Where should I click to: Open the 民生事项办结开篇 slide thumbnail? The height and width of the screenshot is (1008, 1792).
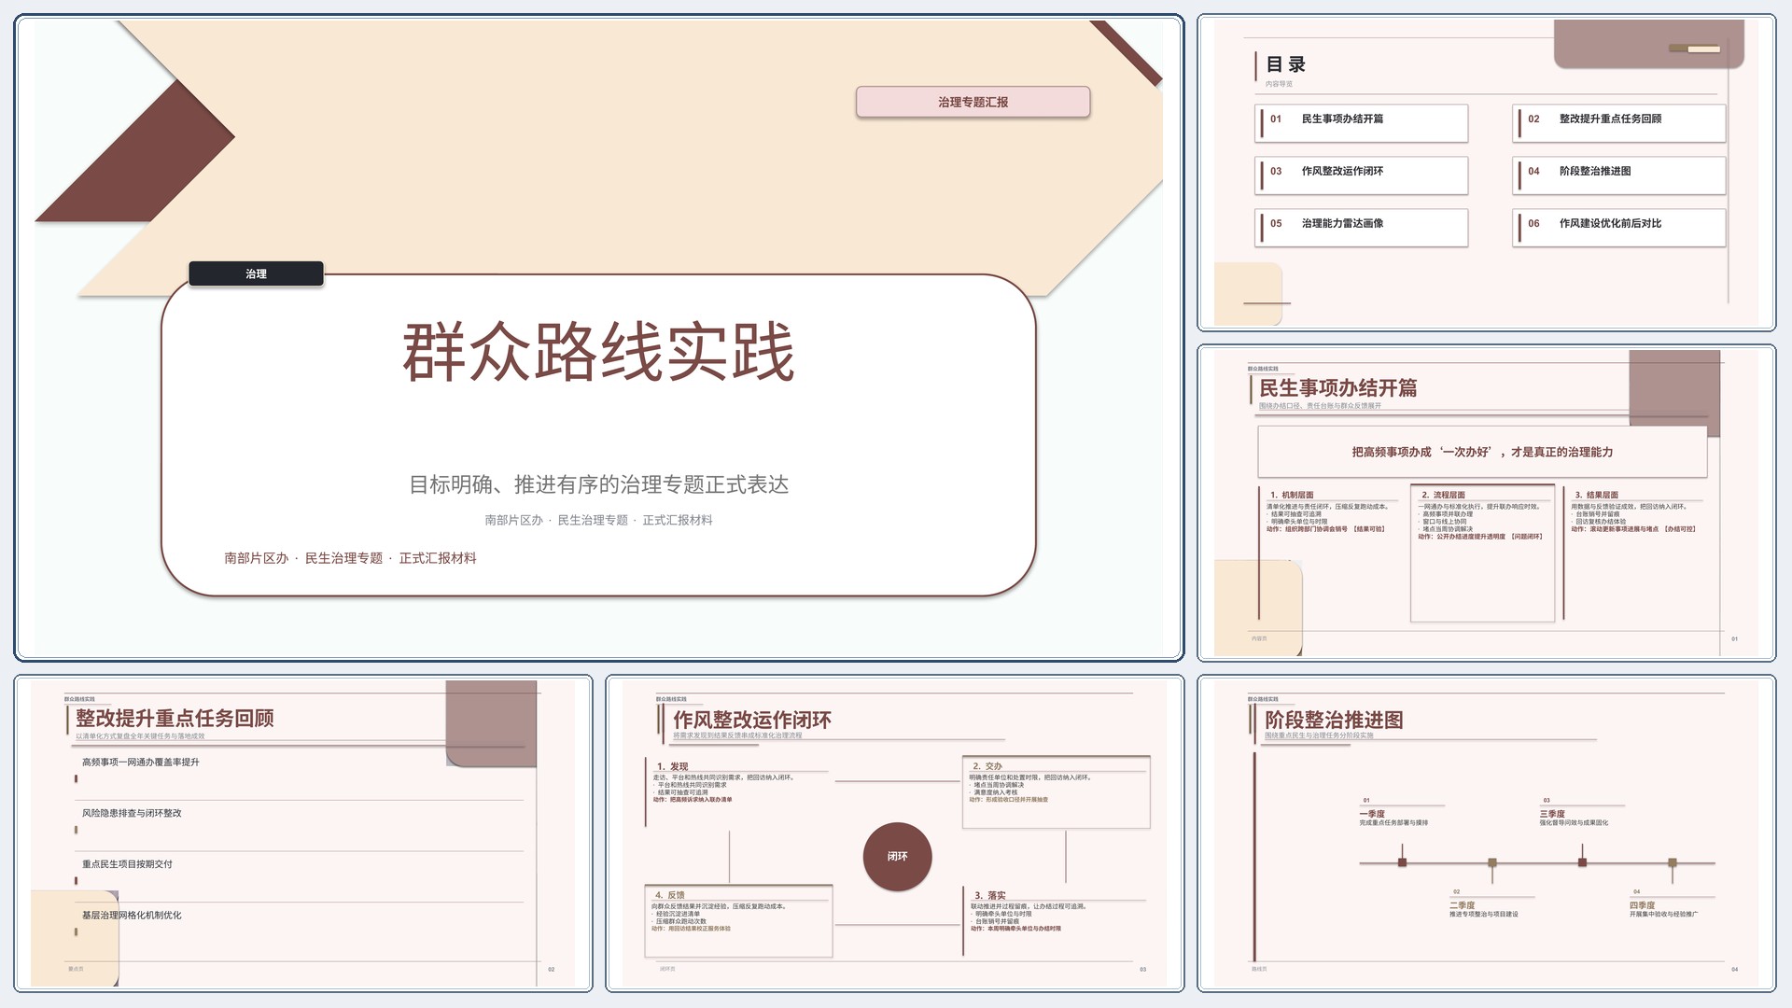pyautogui.click(x=1486, y=503)
